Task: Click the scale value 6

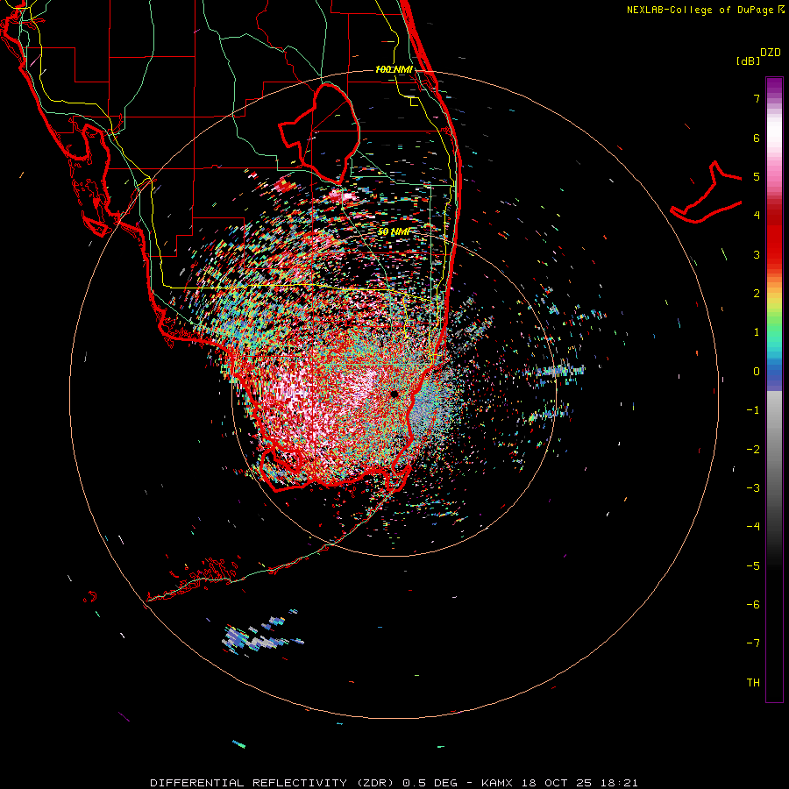Action: (x=757, y=138)
